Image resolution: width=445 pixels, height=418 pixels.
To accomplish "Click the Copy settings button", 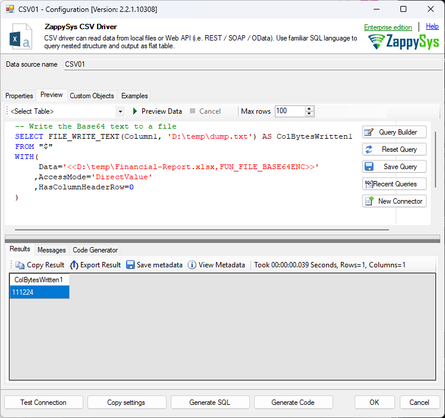I will (126, 403).
